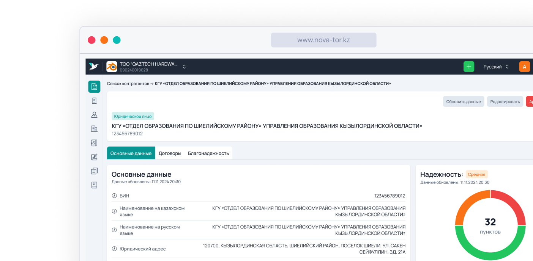Screen dimensions: 533x261
Task: Click the Обновить данные button
Action: point(464,101)
